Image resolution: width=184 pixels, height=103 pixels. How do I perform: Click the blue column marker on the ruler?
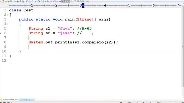tap(83, 5)
